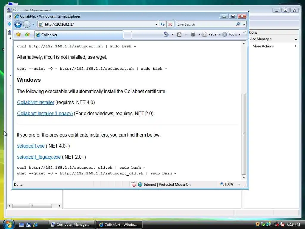Image resolution: width=305 pixels, height=229 pixels.
Task: Click inside the Live Search box
Action: tap(205, 24)
